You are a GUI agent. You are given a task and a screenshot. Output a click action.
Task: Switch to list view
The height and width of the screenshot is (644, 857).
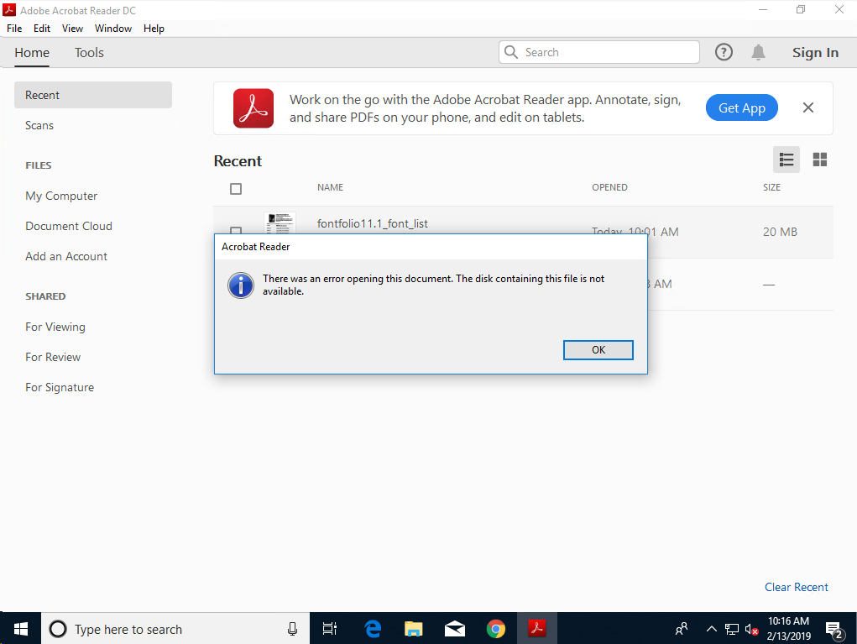(x=786, y=160)
